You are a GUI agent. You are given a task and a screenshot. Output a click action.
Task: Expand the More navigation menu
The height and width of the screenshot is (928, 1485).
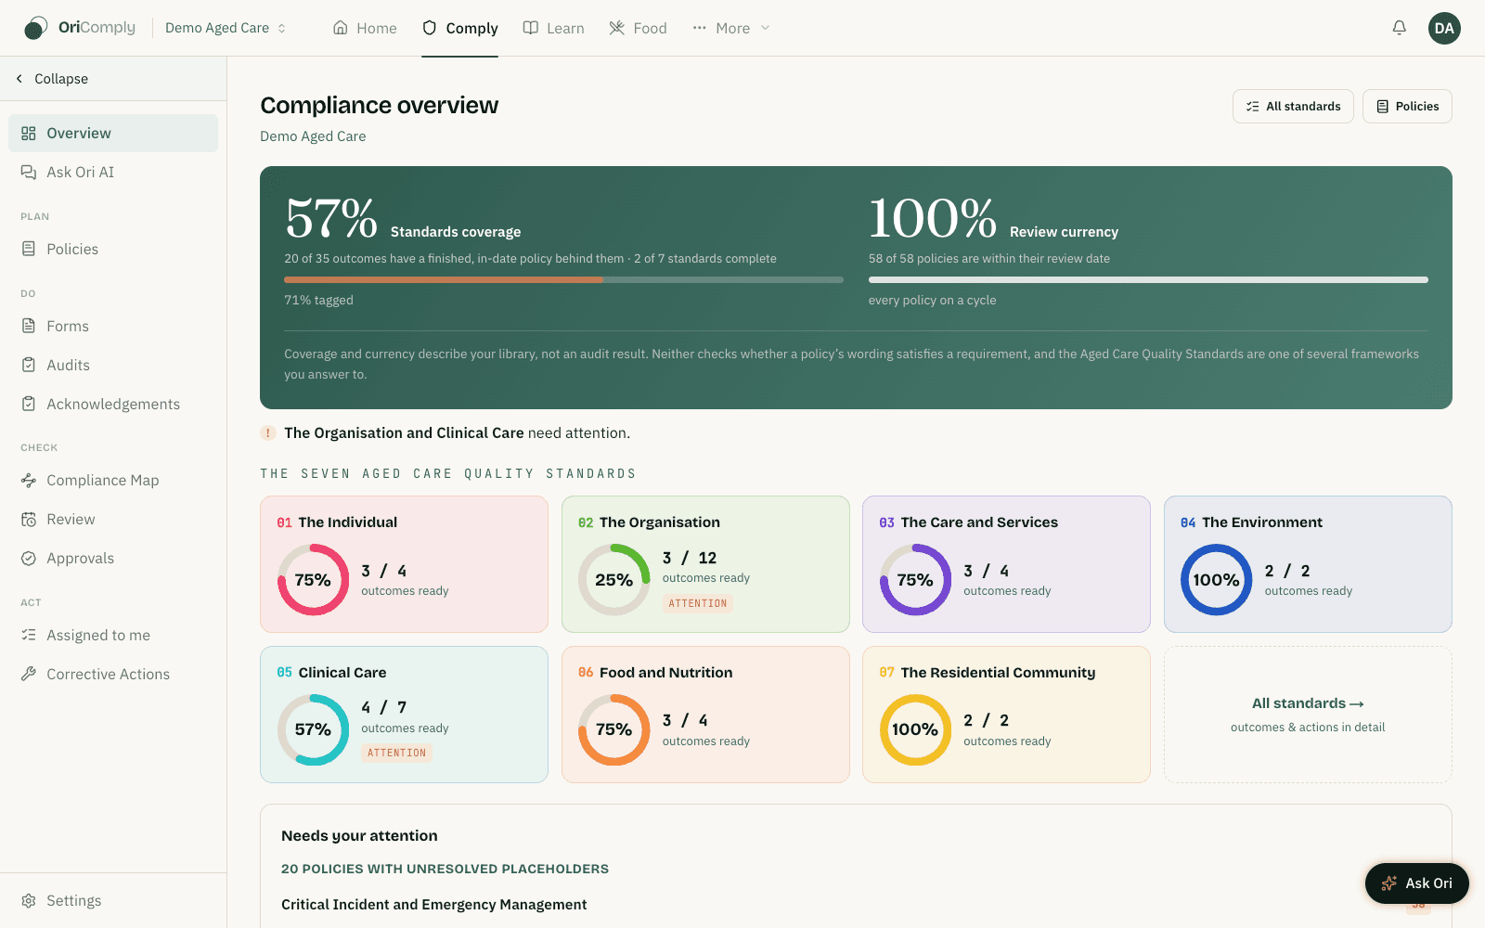click(x=731, y=28)
